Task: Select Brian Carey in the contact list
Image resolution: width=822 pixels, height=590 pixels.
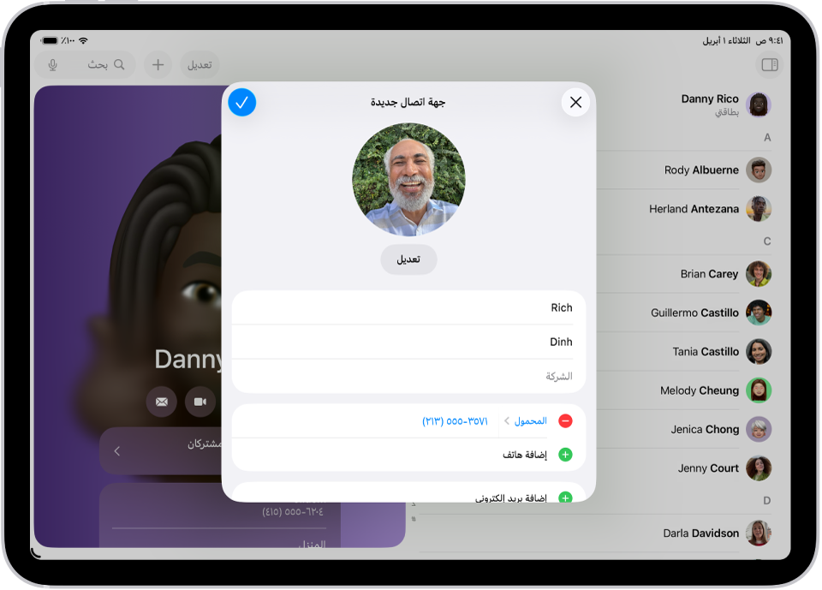Action: (684, 274)
